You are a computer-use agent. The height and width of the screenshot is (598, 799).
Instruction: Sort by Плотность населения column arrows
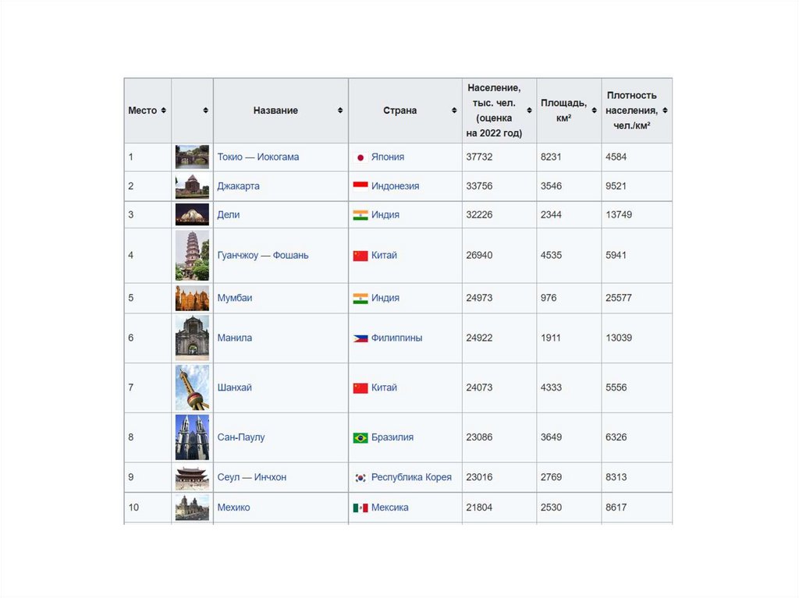pyautogui.click(x=665, y=111)
